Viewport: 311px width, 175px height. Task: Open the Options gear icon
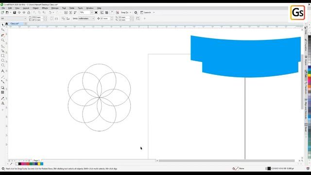(x=136, y=13)
